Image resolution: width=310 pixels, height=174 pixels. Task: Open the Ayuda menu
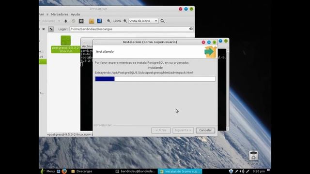click(x=76, y=14)
